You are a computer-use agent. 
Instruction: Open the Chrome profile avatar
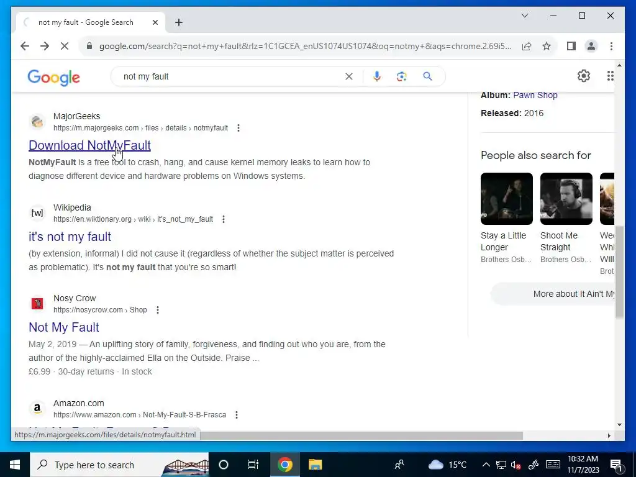[591, 46]
